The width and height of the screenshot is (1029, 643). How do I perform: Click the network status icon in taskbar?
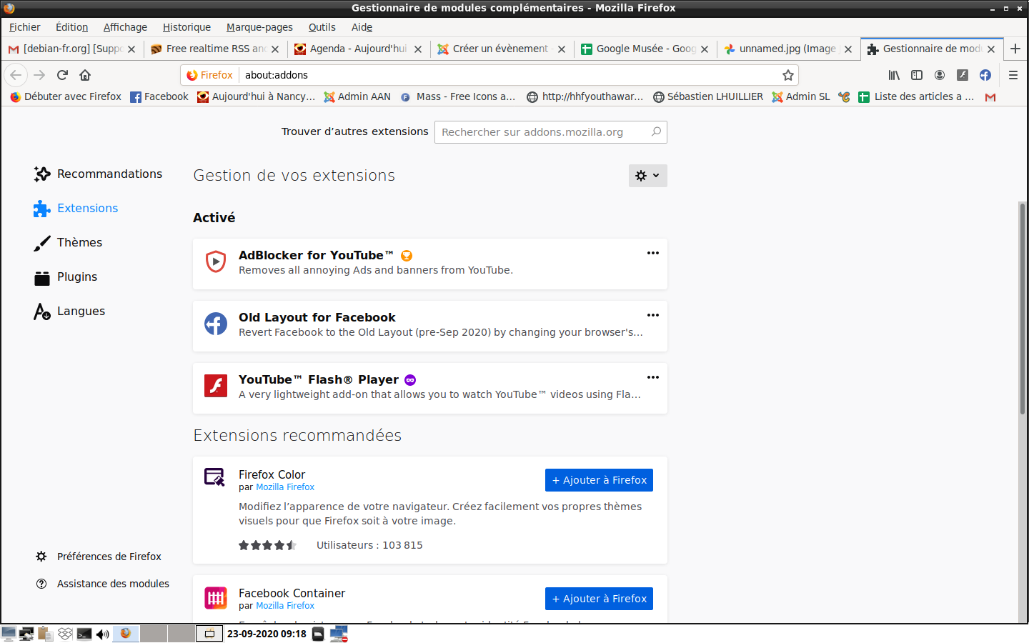click(x=339, y=634)
